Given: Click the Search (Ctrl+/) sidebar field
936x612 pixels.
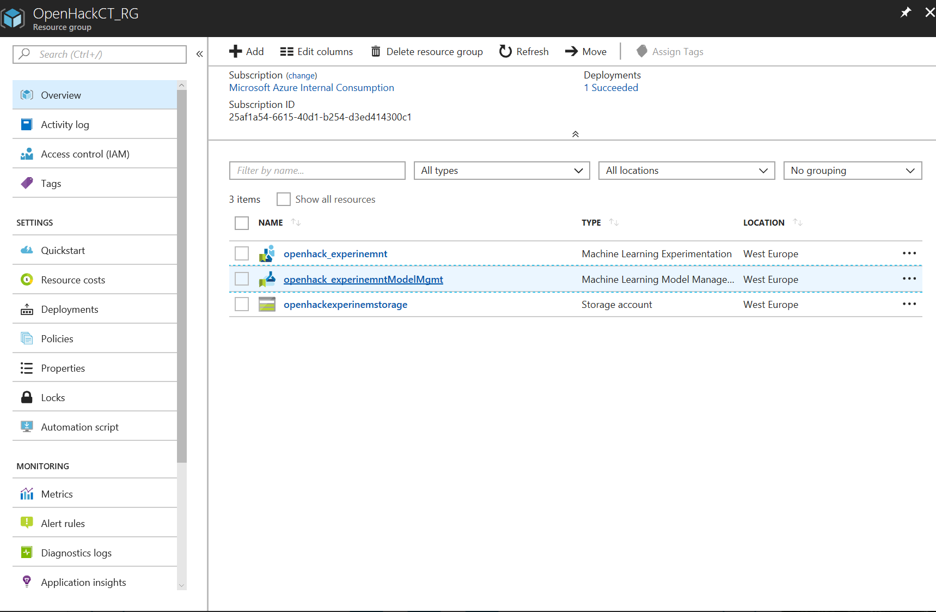Looking at the screenshot, I should coord(100,54).
